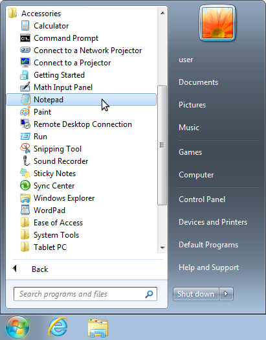The image size is (266, 340).
Task: Open Devices and Printers
Action: tap(213, 222)
